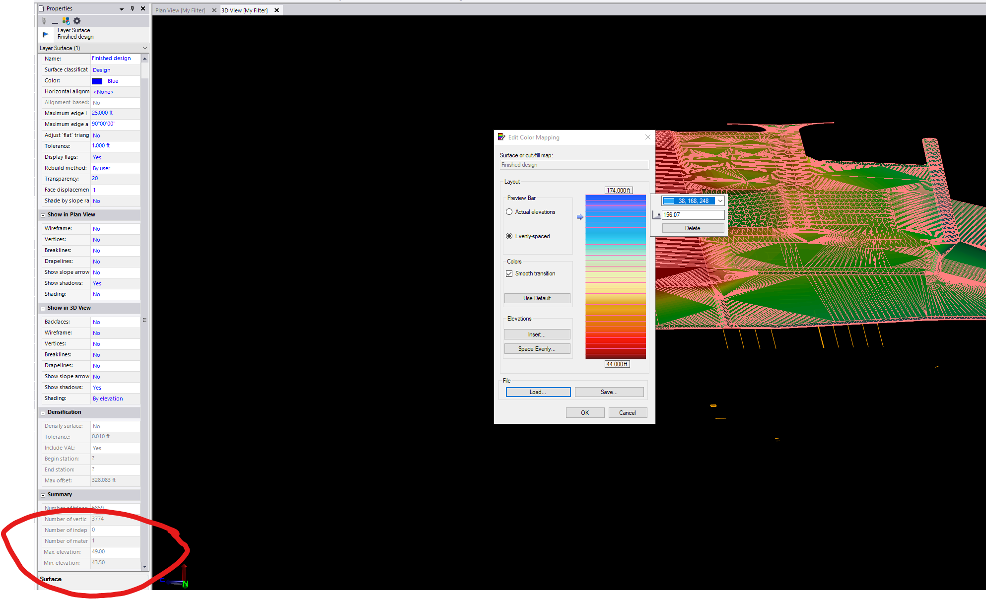The image size is (986, 599).
Task: Select the Actual elevations radio button
Action: (x=509, y=212)
